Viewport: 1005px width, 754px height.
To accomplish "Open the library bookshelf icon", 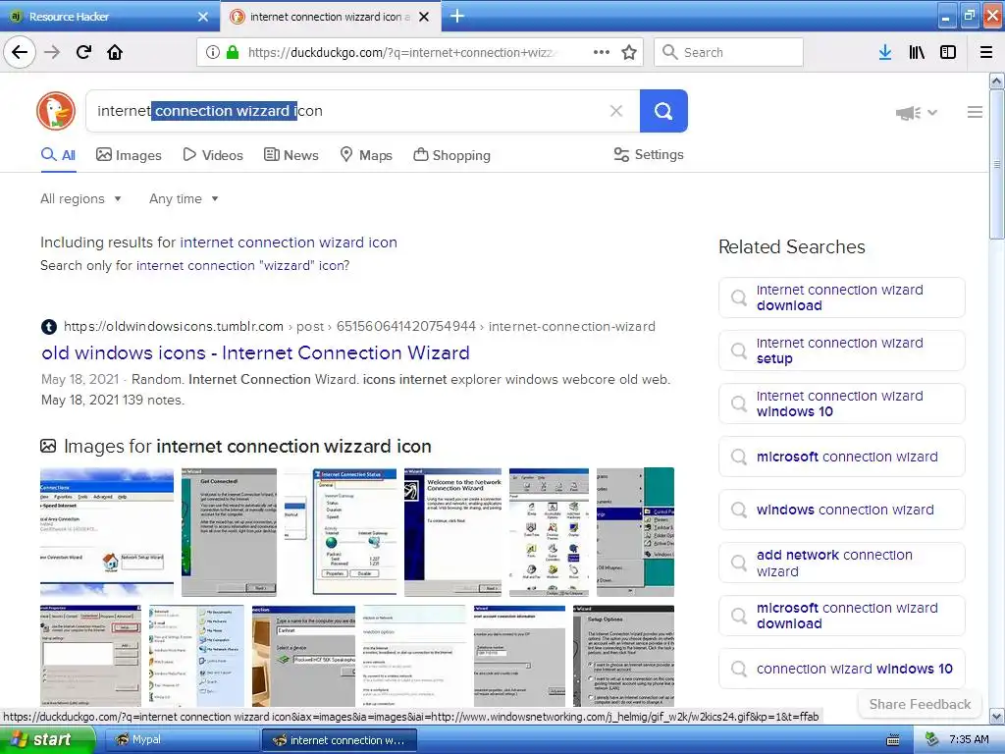I will coord(917,52).
